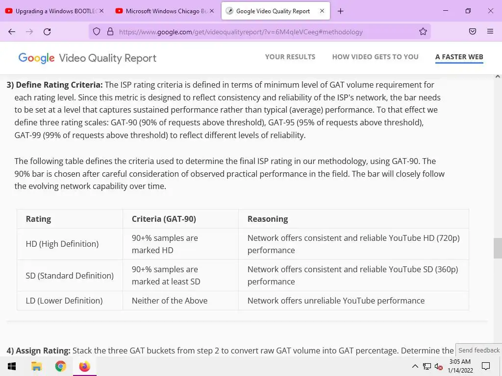
Task: Close the Microsoft Windows Chicago tab
Action: coord(212,11)
